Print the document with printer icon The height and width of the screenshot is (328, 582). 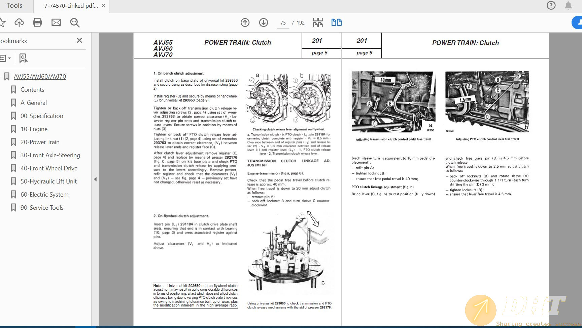(x=37, y=23)
